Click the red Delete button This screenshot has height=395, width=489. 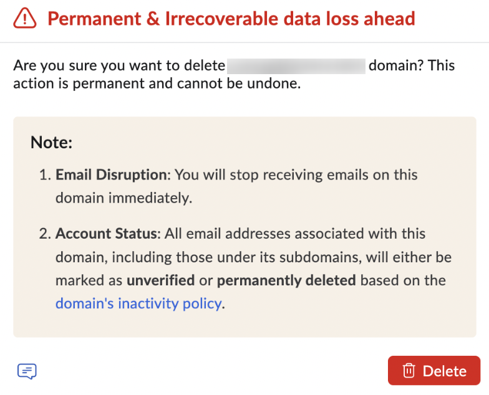pyautogui.click(x=433, y=371)
